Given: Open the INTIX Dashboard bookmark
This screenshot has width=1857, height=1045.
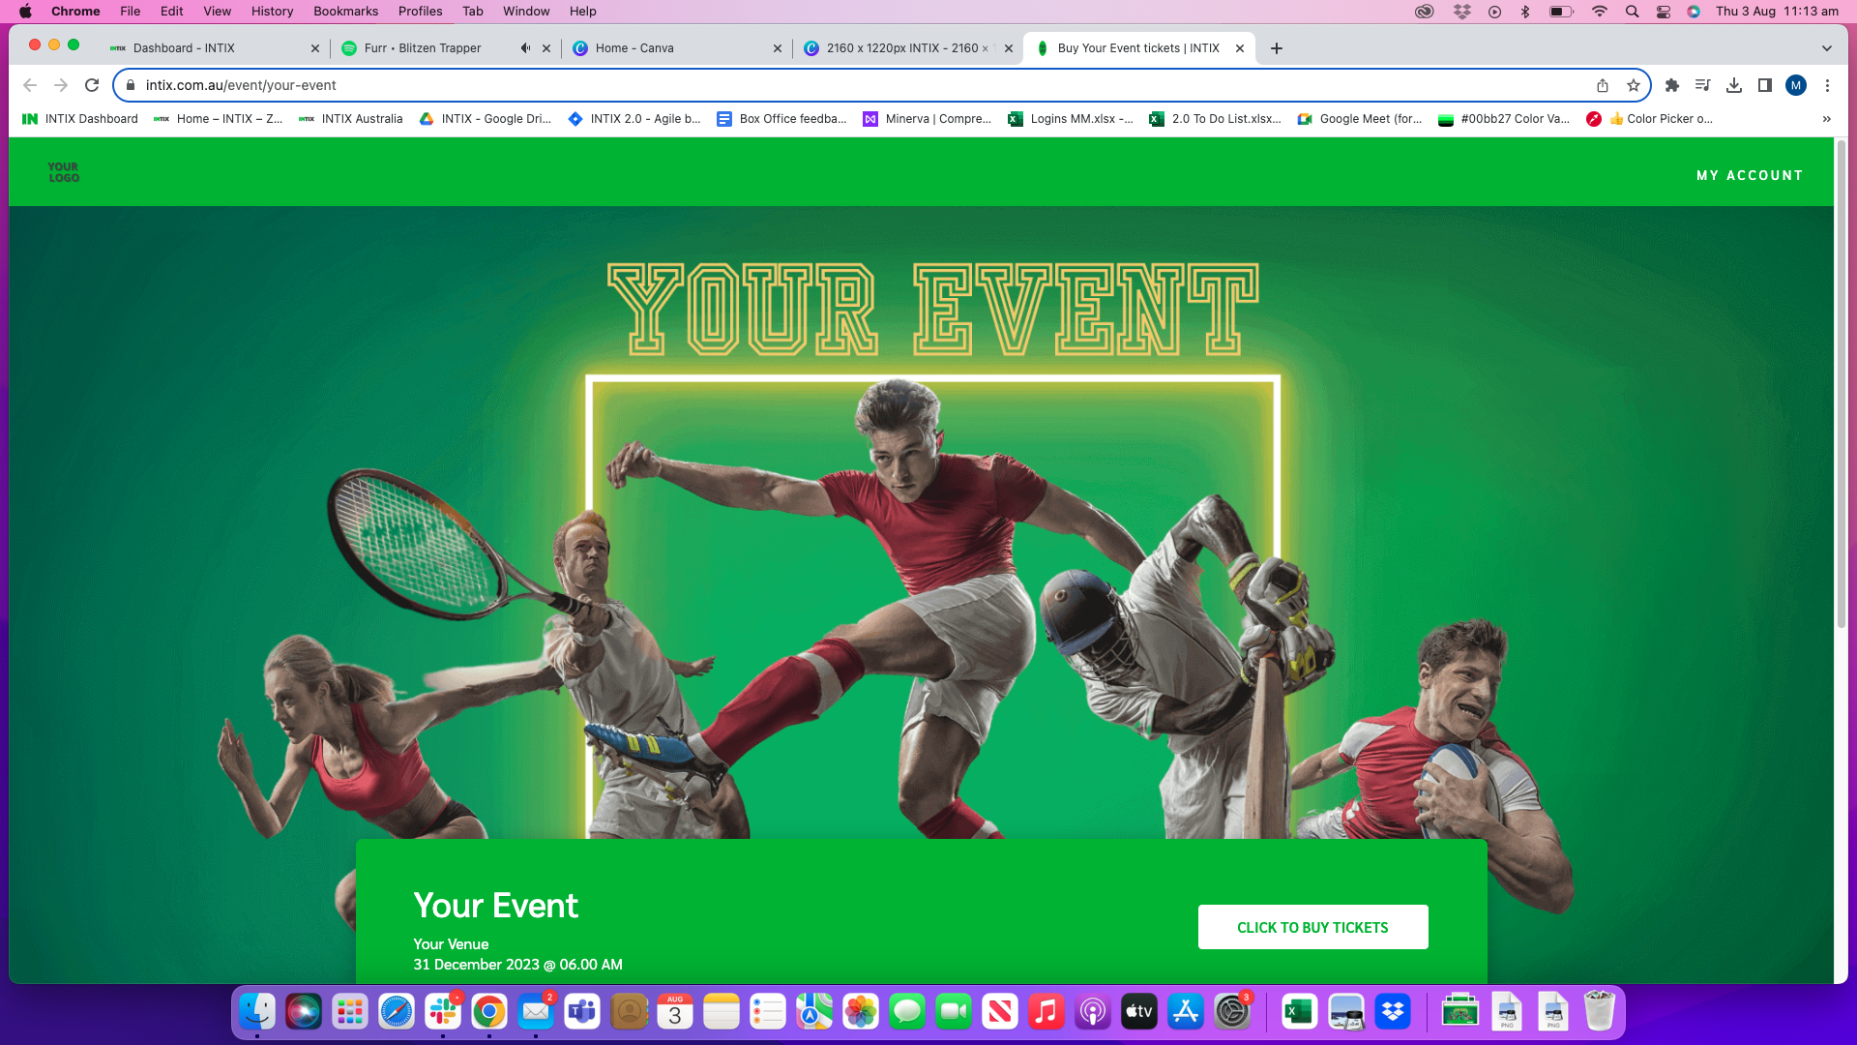Looking at the screenshot, I should 80,119.
